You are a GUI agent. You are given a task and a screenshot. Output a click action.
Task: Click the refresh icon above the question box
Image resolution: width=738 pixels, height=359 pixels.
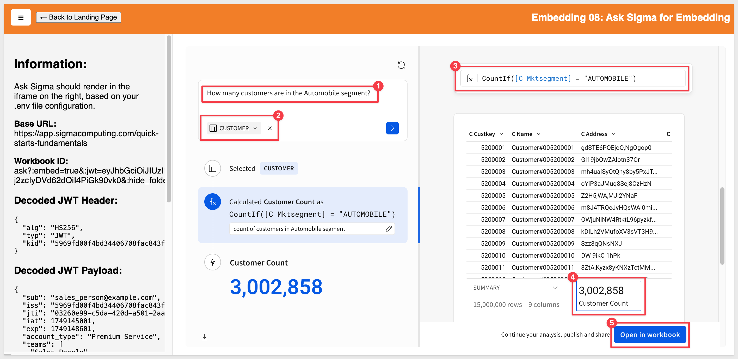[x=401, y=65]
